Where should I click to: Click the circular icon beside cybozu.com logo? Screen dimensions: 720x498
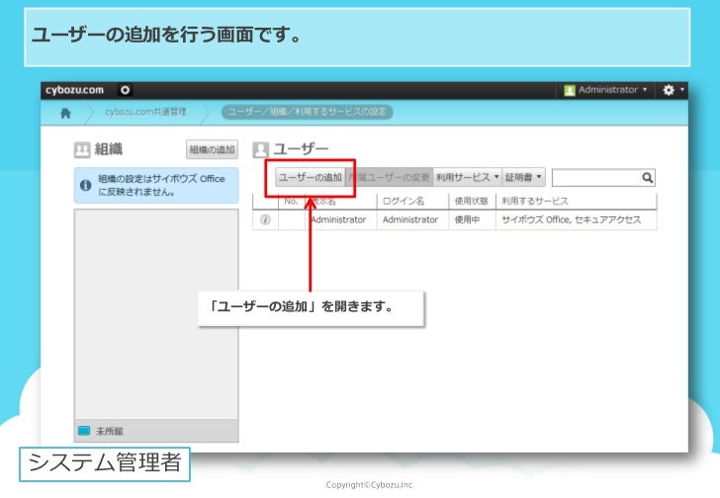[125, 90]
